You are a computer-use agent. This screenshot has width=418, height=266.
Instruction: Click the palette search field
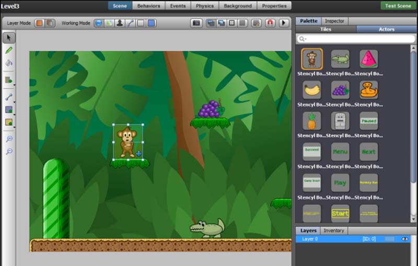355,39
